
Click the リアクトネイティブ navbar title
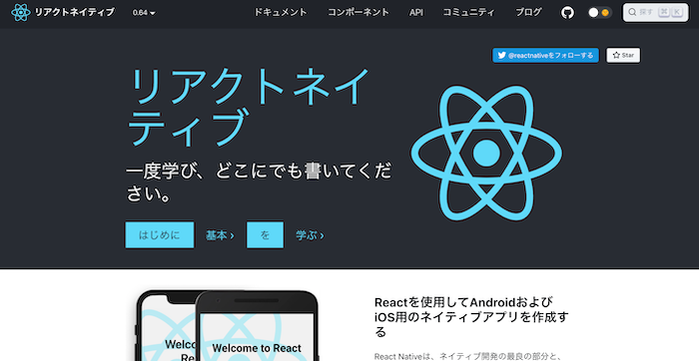coord(75,12)
